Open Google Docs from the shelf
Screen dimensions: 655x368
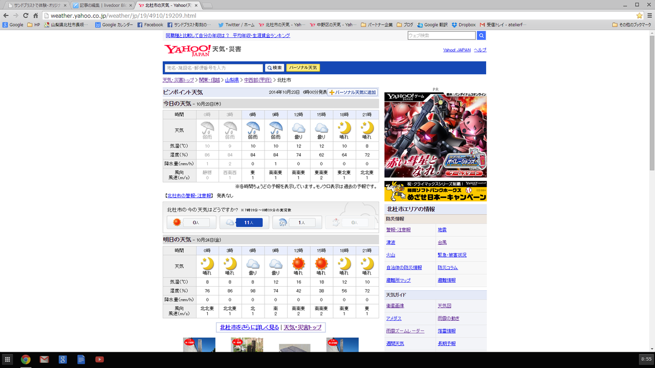81,359
